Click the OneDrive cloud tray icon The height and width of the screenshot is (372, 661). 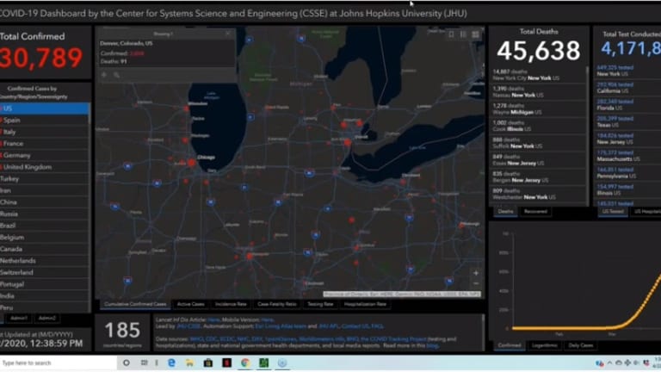click(x=619, y=363)
